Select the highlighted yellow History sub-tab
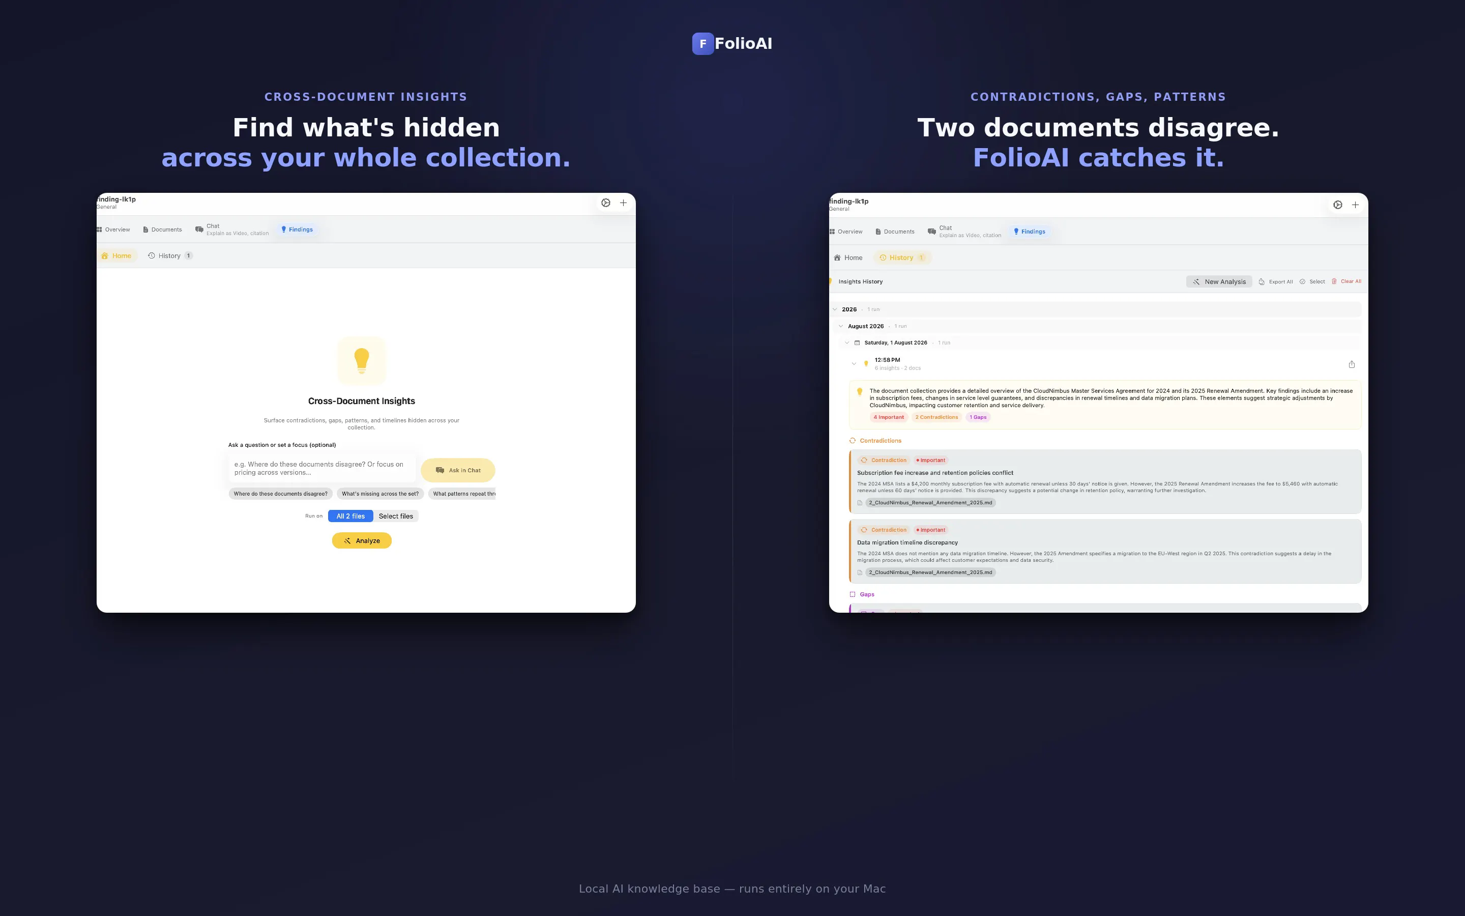This screenshot has height=916, width=1465. click(x=901, y=257)
